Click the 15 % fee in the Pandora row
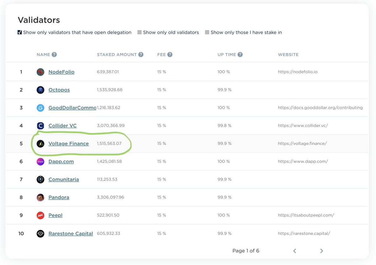 click(162, 197)
